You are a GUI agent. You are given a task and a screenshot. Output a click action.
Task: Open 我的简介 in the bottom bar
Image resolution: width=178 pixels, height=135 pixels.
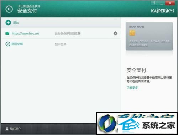(15, 129)
